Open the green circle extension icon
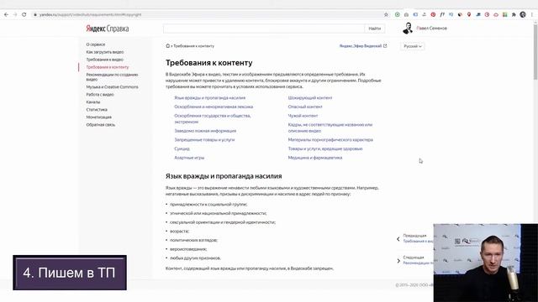This screenshot has width=538, height=302. pyautogui.click(x=398, y=15)
